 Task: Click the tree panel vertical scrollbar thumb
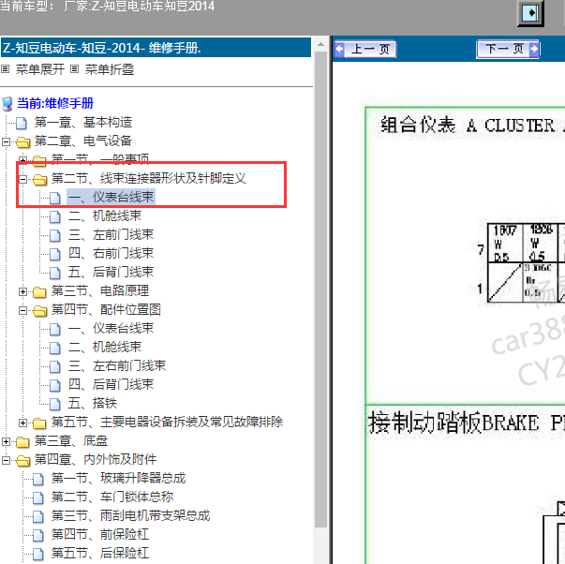[x=320, y=289]
